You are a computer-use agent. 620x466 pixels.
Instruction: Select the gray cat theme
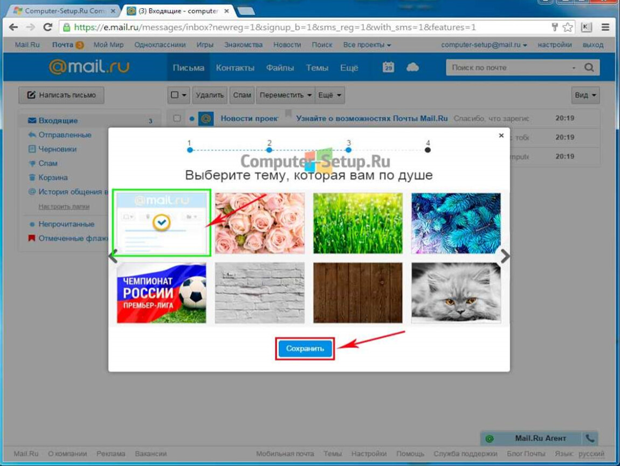[456, 293]
